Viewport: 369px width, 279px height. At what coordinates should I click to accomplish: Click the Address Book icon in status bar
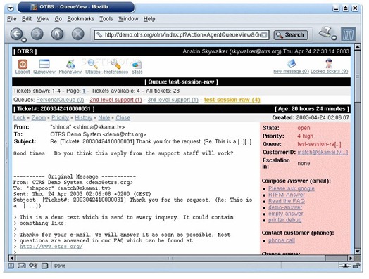pyautogui.click(x=44, y=266)
